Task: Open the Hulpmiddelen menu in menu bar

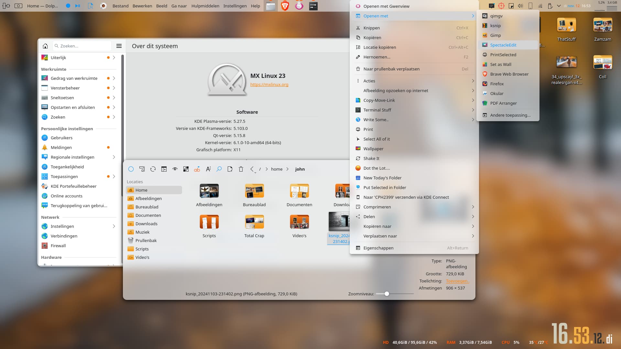Action: pos(205,6)
